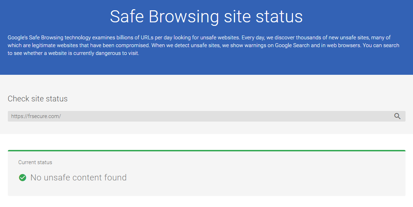Click the phrase "Google's Safe Browsing technology"
Image resolution: width=413 pixels, height=207 pixels.
click(x=49, y=38)
